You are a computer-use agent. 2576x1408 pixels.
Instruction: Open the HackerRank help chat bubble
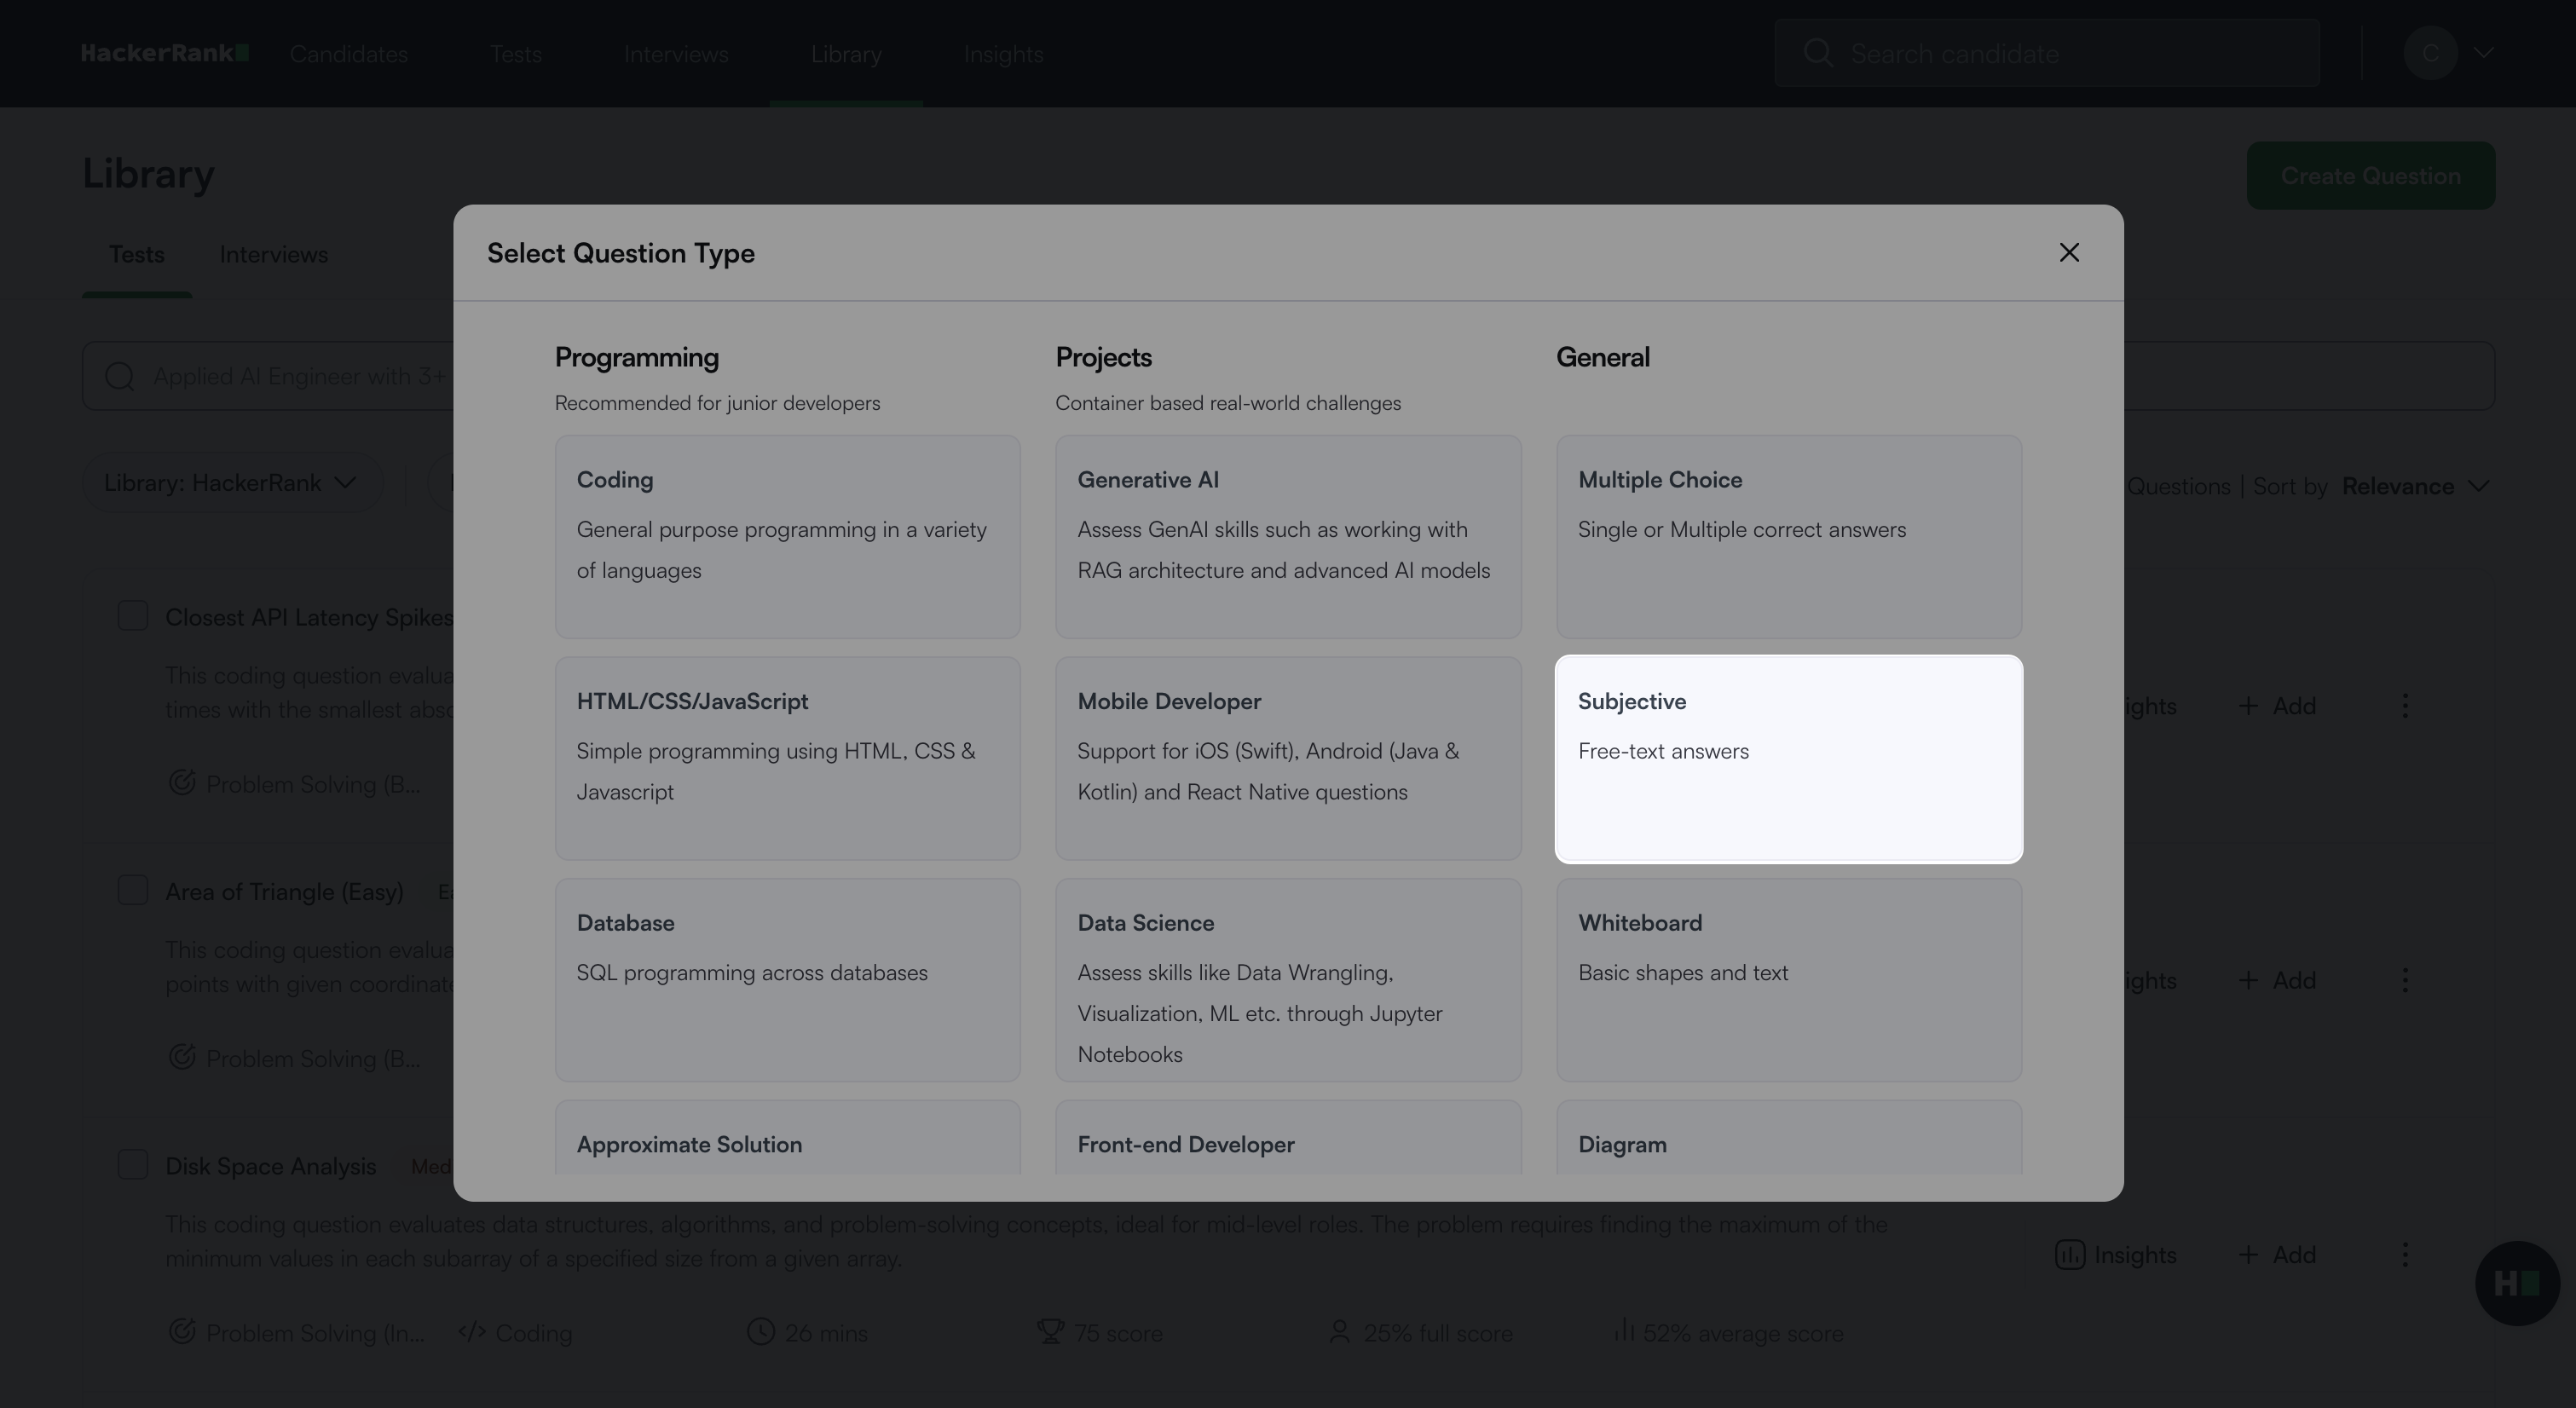tap(2516, 1283)
